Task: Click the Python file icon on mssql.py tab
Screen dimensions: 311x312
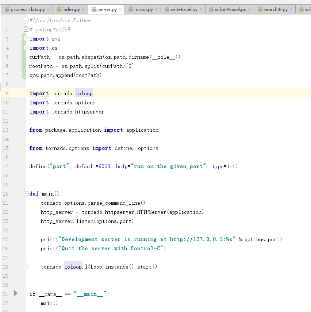Action: (131, 9)
